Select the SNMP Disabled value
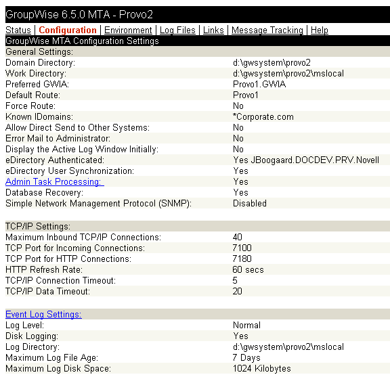Viewport: 390px width, 379px height. pos(250,204)
